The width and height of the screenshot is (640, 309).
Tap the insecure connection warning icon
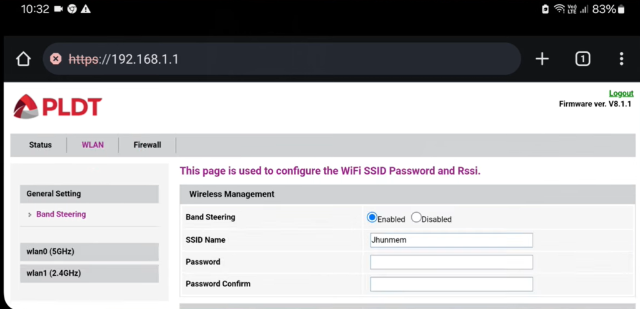56,59
